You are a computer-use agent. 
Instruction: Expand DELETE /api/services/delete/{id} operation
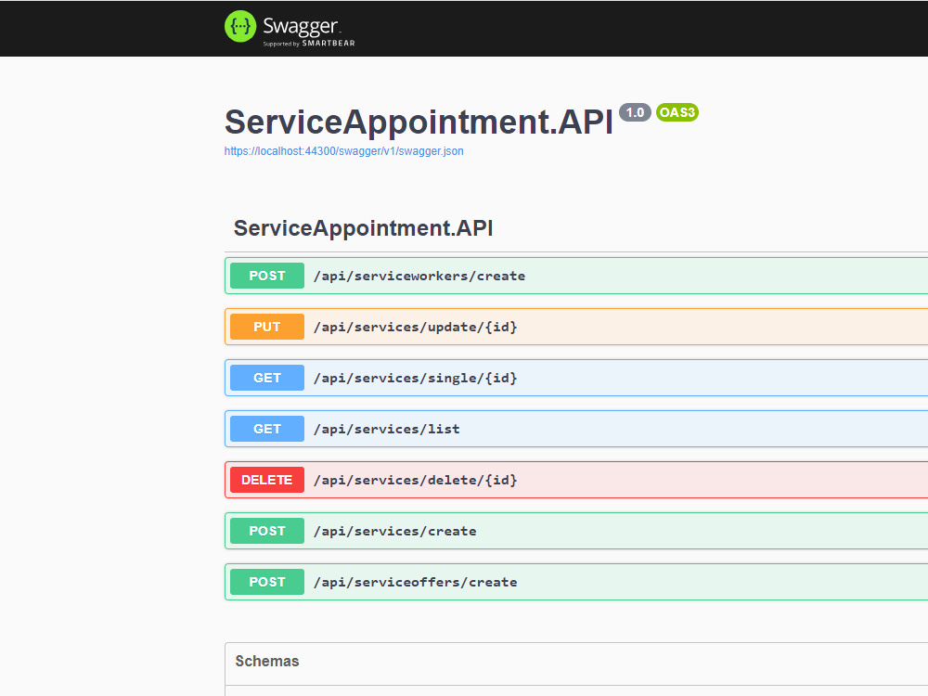point(576,480)
